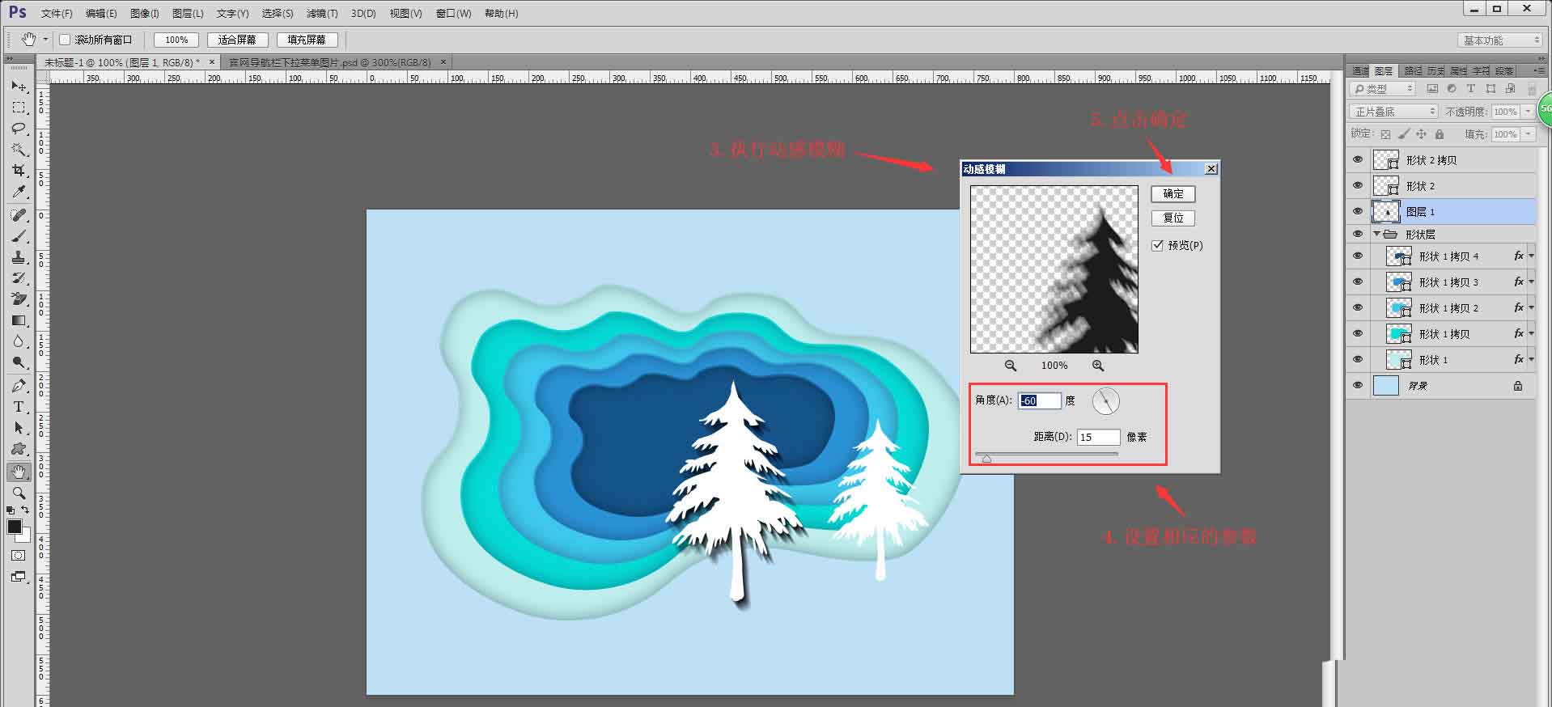
Task: Open the 图像(I) menu
Action: click(x=145, y=14)
